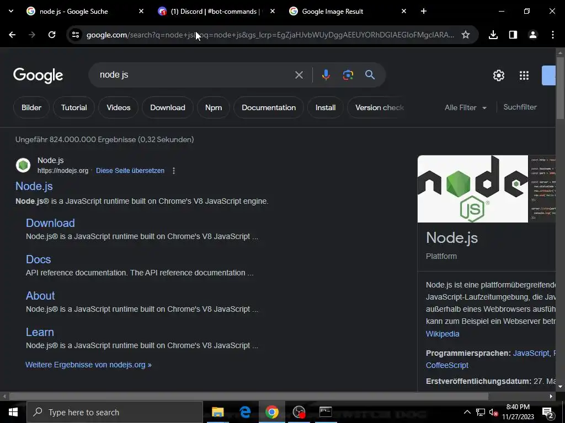Image resolution: width=565 pixels, height=423 pixels.
Task: Open site information icon in address bar
Action: click(x=76, y=35)
